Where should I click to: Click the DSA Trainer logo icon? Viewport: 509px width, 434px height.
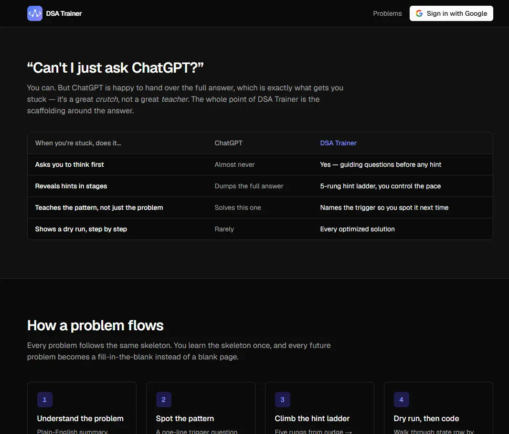coord(35,13)
